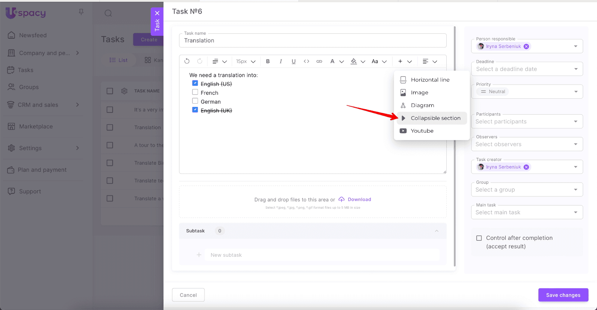The width and height of the screenshot is (597, 310).
Task: Click the Bold formatting icon
Action: coord(268,61)
